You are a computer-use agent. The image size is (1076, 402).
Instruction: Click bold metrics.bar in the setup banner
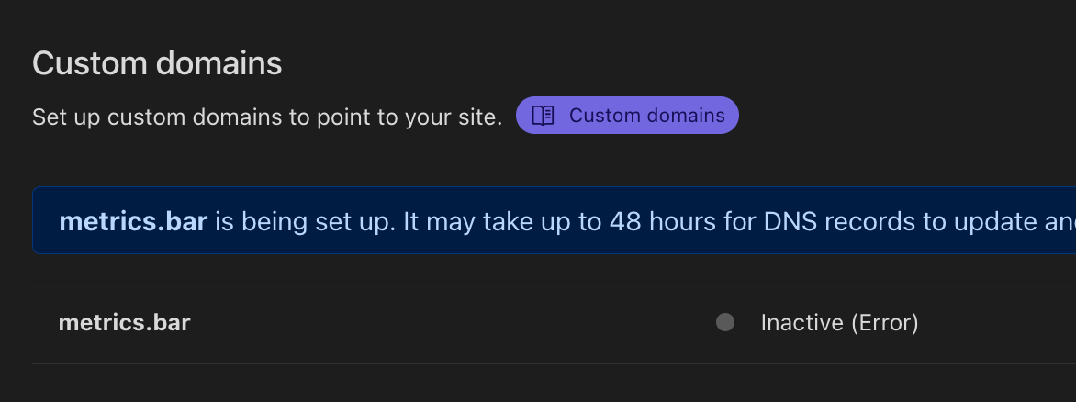pyautogui.click(x=133, y=221)
